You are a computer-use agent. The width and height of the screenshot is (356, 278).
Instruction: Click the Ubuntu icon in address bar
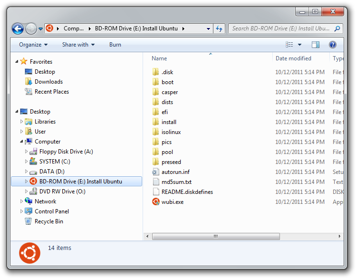(49, 29)
